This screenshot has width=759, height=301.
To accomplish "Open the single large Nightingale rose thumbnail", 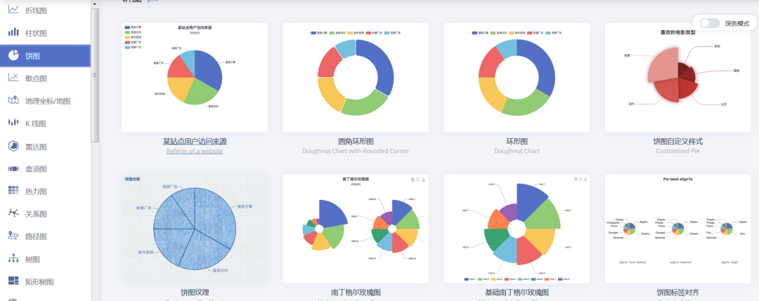I will pyautogui.click(x=517, y=229).
